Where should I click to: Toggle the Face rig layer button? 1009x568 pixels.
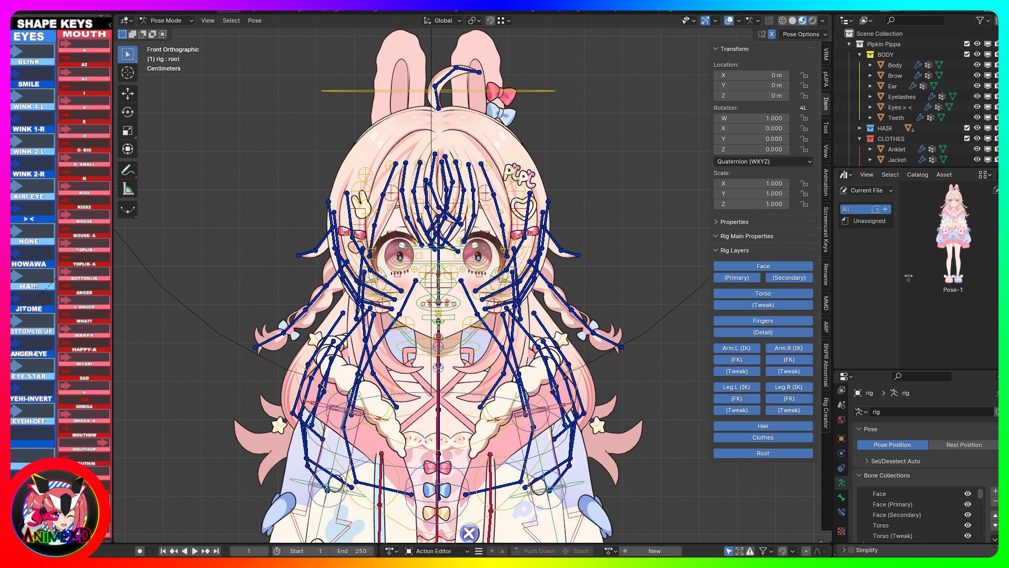tap(763, 266)
